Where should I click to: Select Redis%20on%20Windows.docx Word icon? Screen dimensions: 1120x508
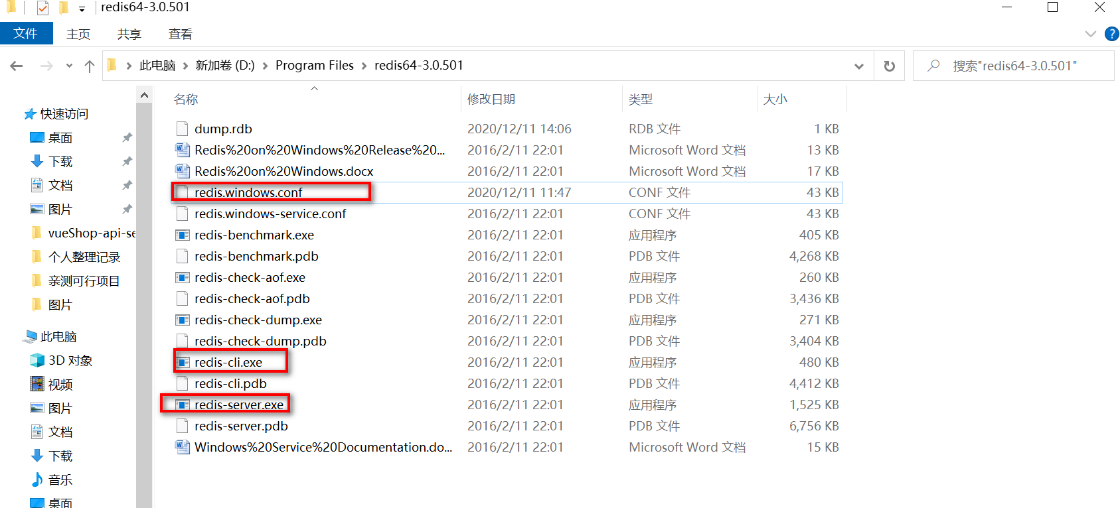pos(182,171)
